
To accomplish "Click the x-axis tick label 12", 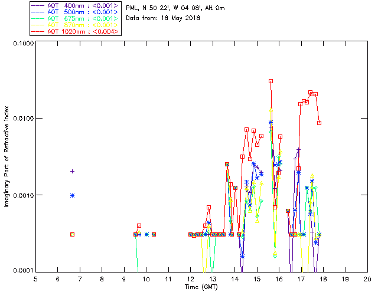I will click(x=190, y=280).
